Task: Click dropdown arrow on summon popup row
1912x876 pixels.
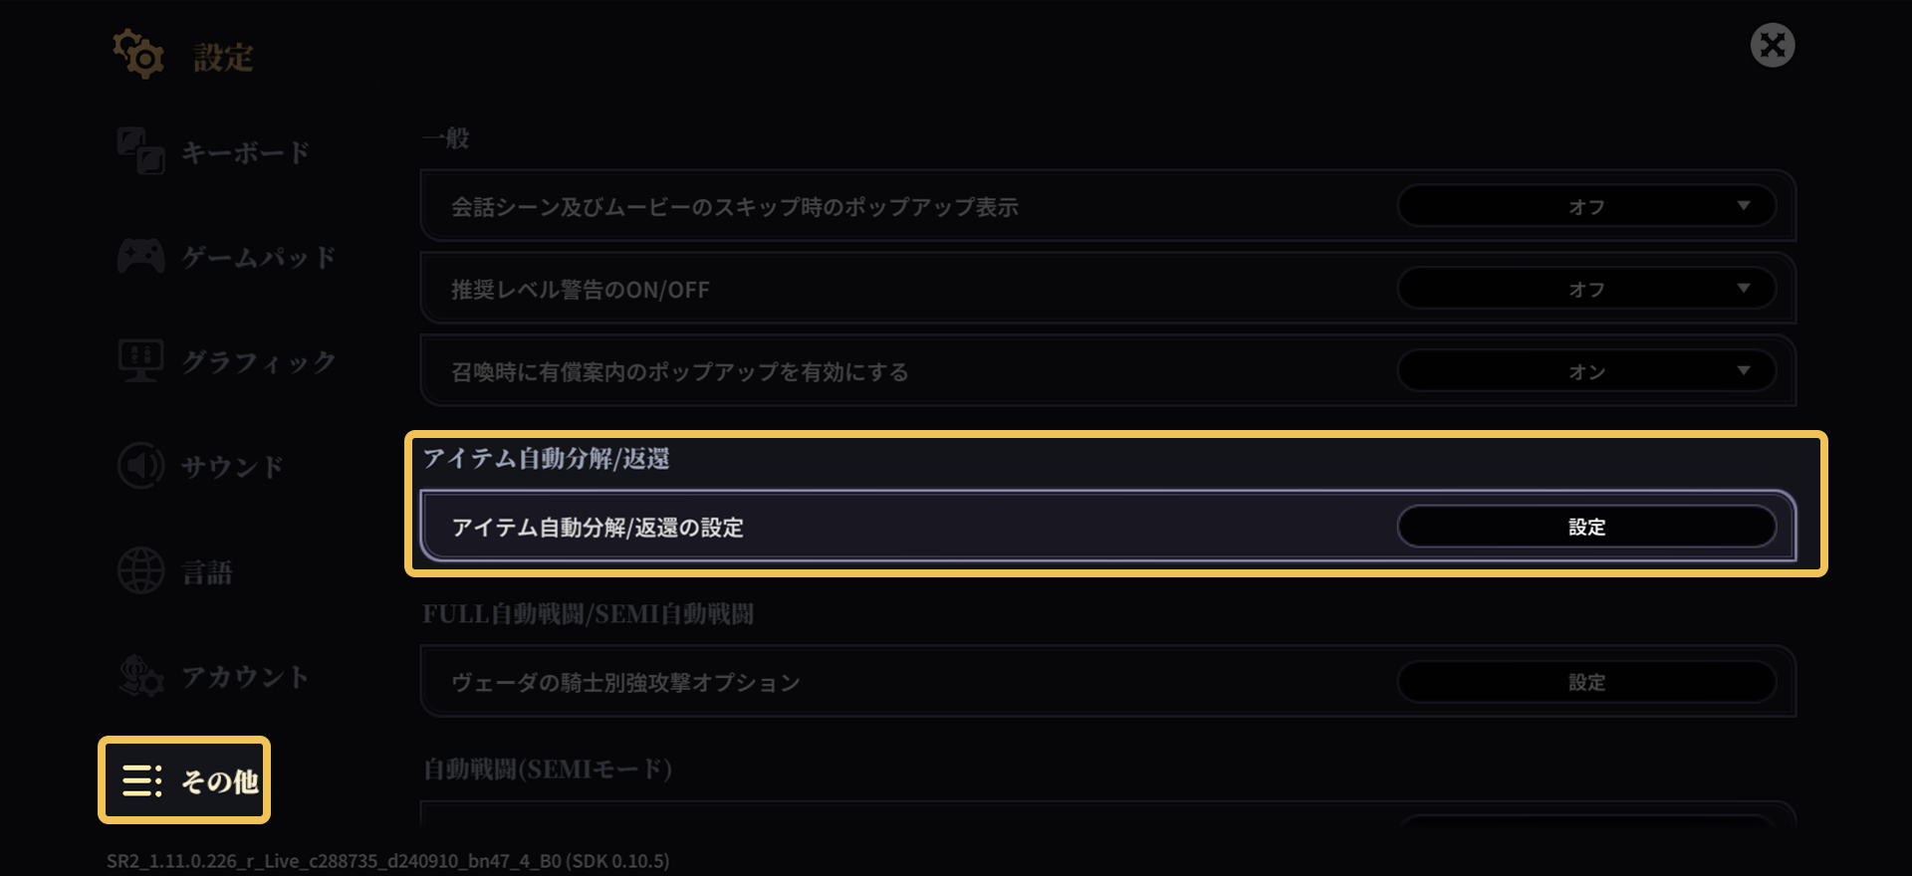Action: 1744,371
